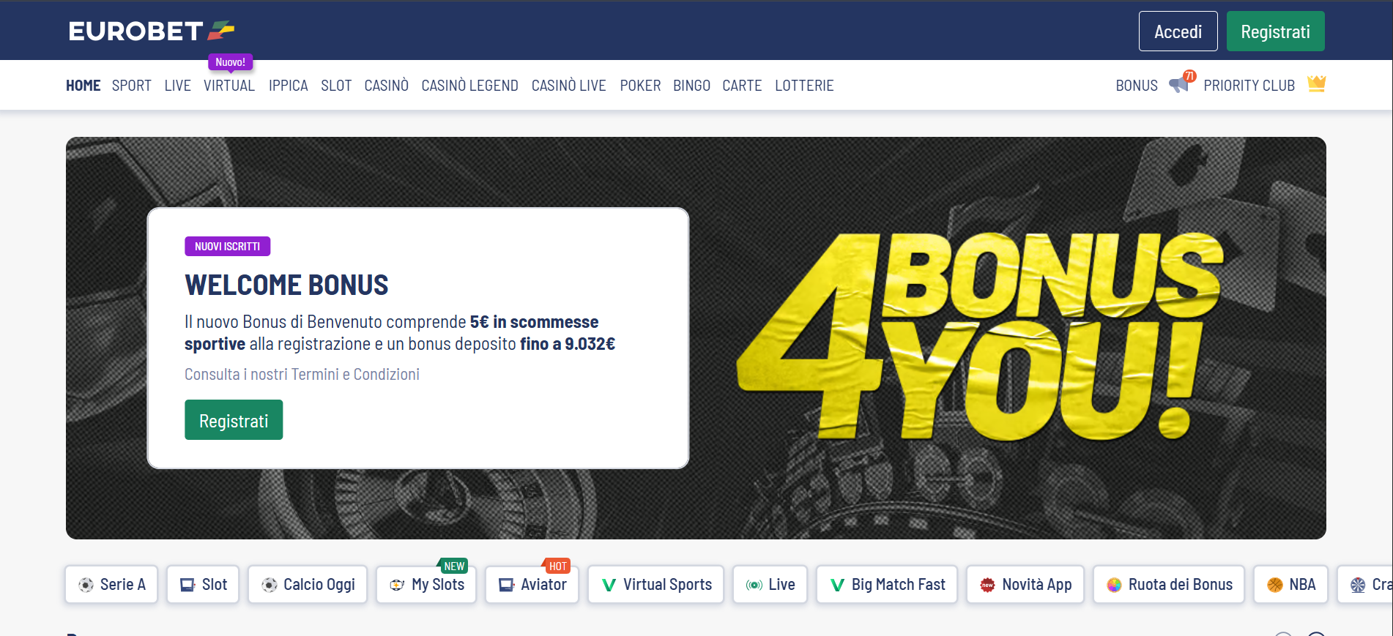This screenshot has height=636, width=1393.
Task: Open the BINGO section
Action: click(x=692, y=86)
